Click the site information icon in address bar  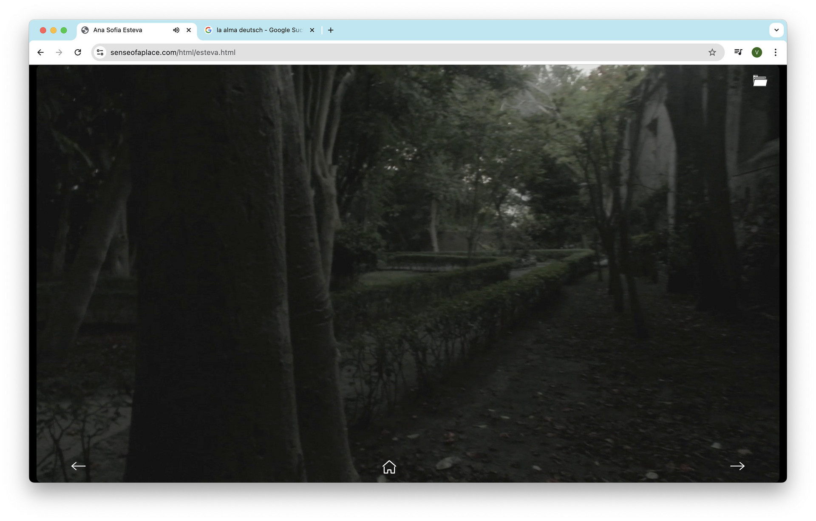(x=100, y=52)
